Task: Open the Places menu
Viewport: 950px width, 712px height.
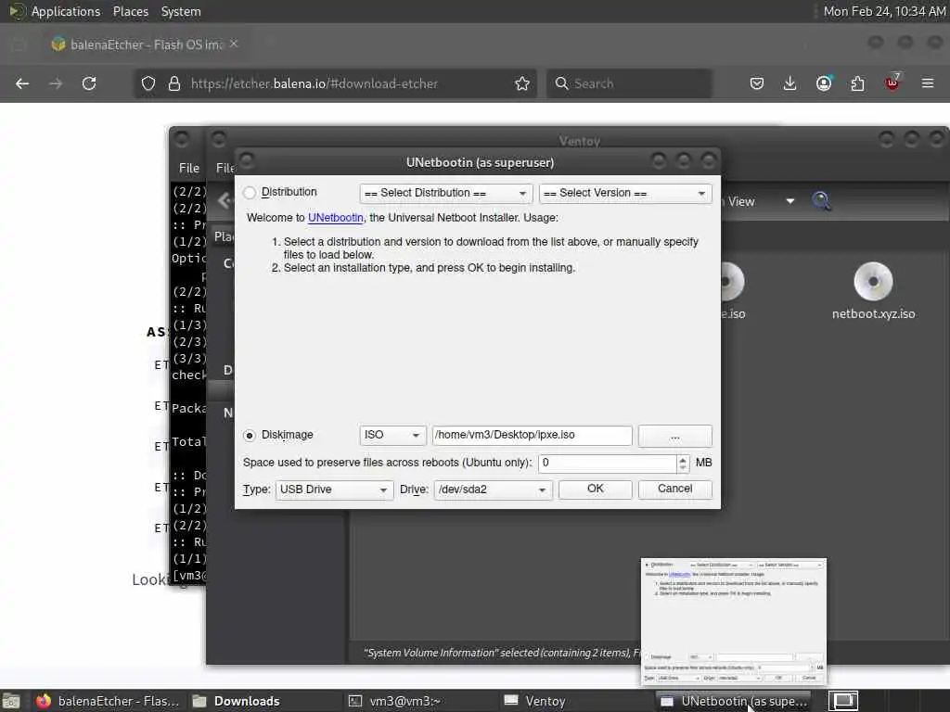Action: coord(130,11)
